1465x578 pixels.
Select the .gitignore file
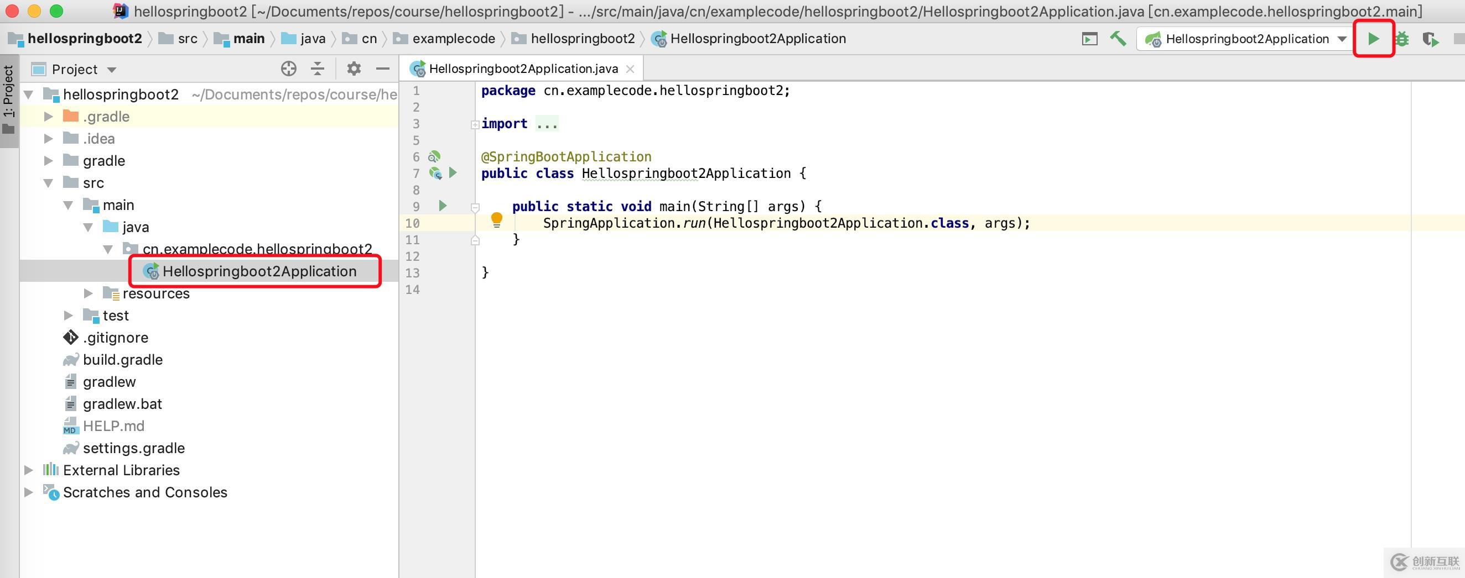(x=106, y=338)
